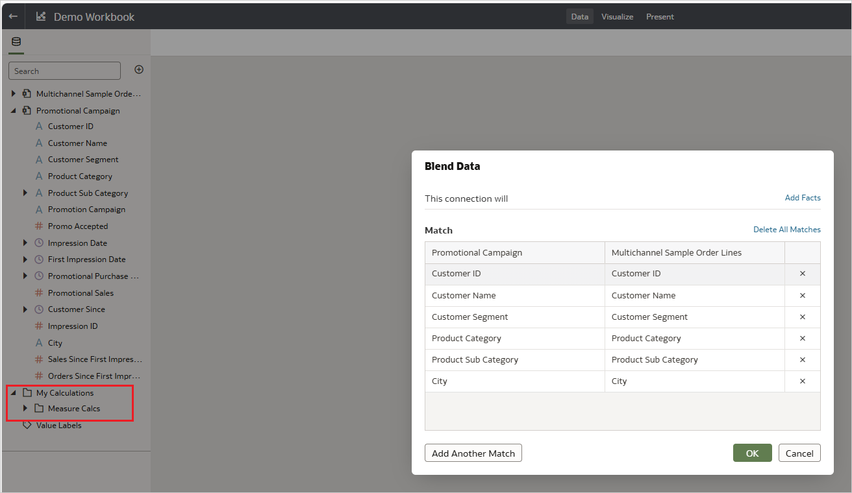The width and height of the screenshot is (852, 493).
Task: Collapse the Promotional Campaign dataset
Action: pos(13,110)
